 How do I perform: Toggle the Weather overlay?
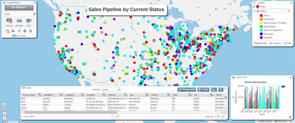pos(275,43)
